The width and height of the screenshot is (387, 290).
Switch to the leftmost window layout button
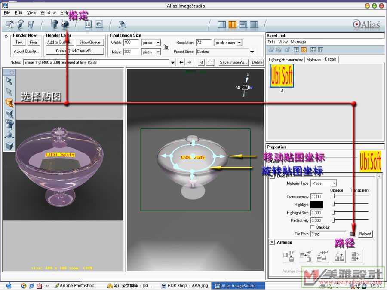pyautogui.click(x=221, y=24)
